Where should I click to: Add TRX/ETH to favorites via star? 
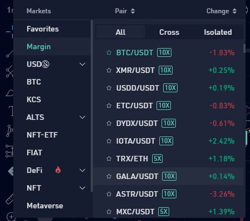[x=109, y=159]
